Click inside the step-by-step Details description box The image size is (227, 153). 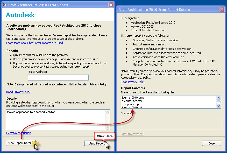click(x=56, y=120)
